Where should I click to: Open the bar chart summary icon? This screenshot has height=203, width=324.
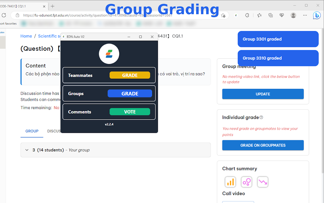(x=230, y=182)
